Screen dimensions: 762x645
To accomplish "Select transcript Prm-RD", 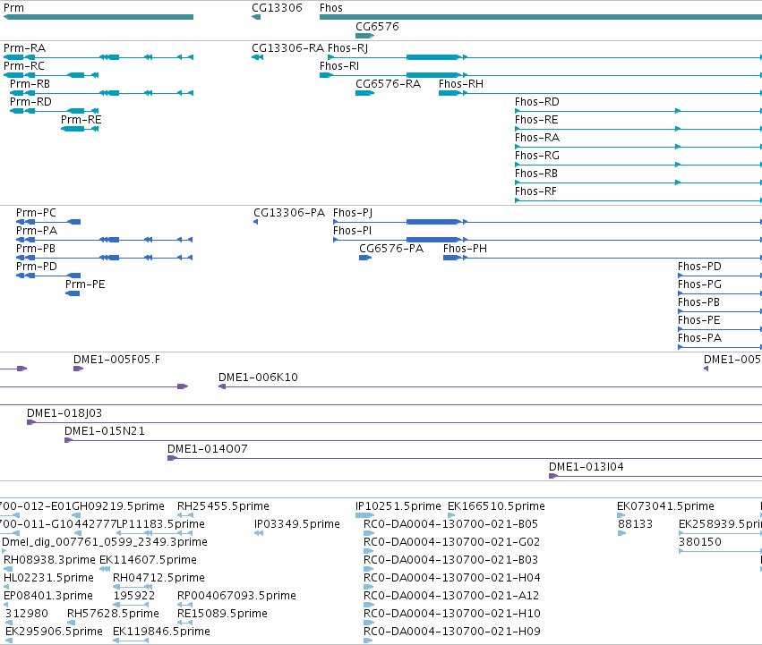I will (x=55, y=111).
